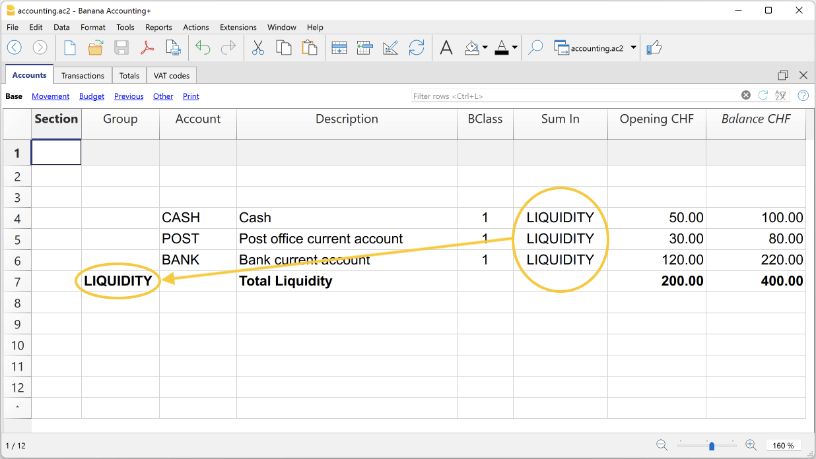
Task: Switch to the Other view link
Action: click(x=163, y=96)
